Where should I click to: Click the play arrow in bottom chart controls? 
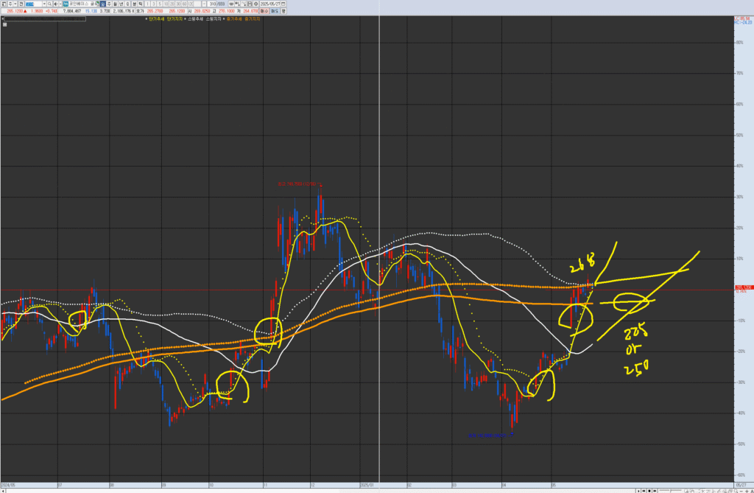pyautogui.click(x=638, y=491)
